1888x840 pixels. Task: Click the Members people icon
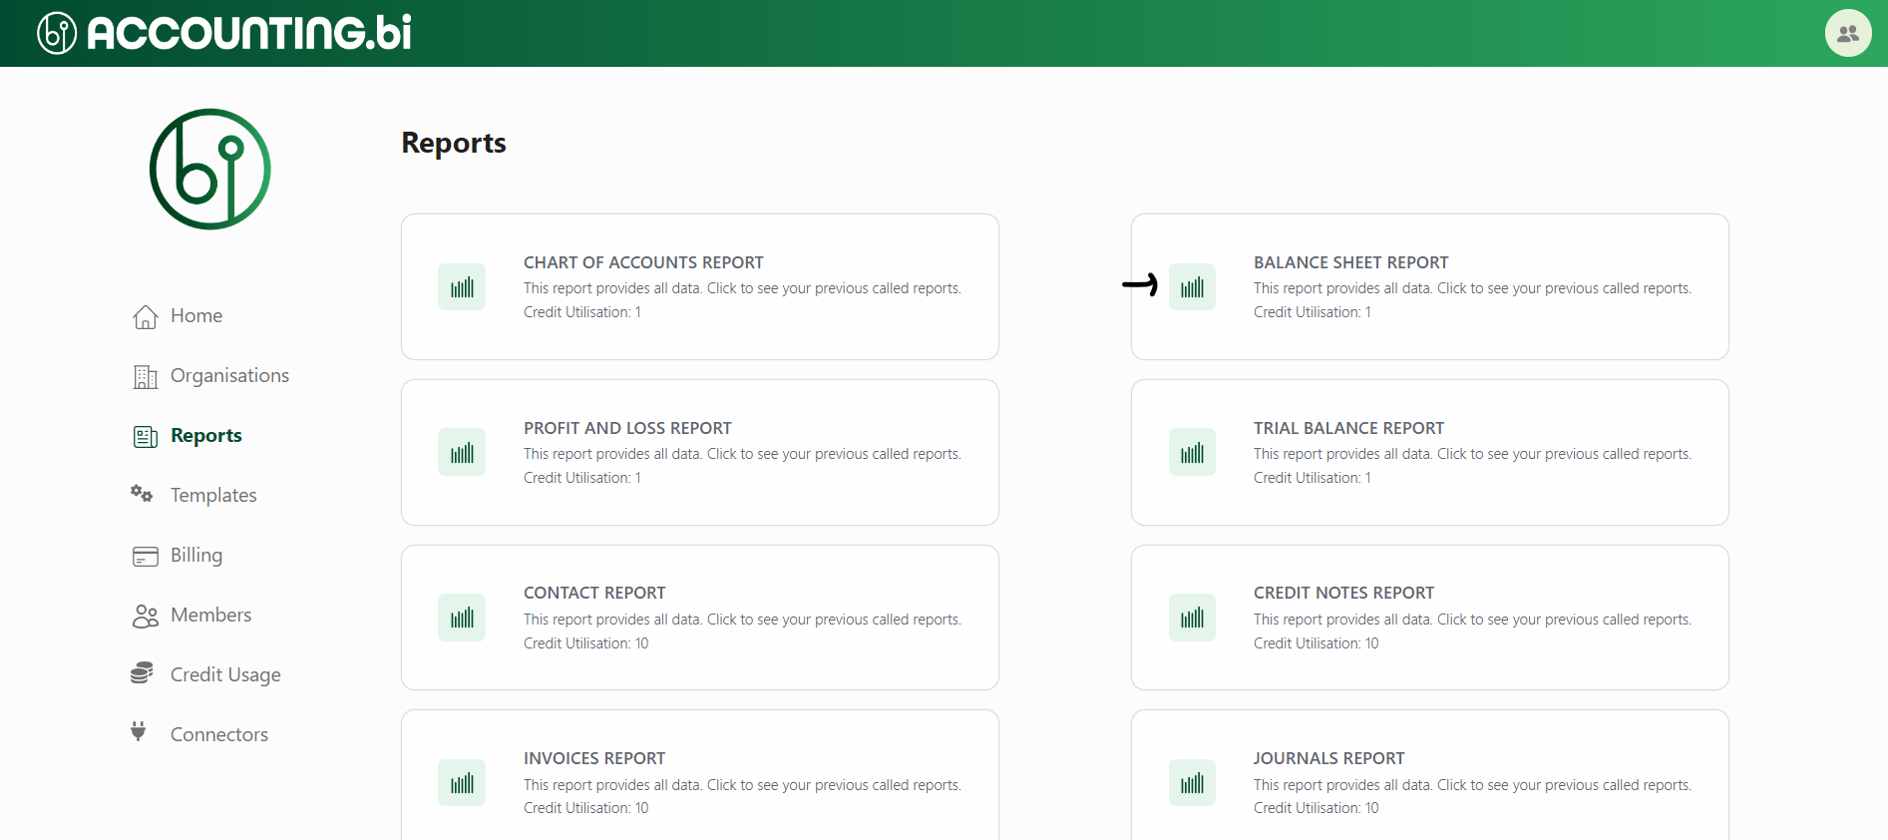click(x=146, y=616)
